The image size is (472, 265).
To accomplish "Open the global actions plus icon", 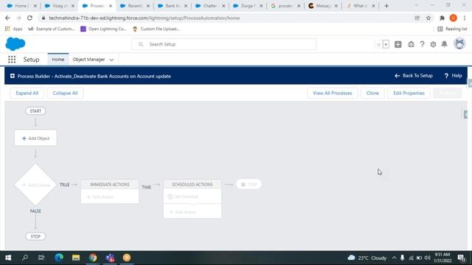I will tap(398, 44).
